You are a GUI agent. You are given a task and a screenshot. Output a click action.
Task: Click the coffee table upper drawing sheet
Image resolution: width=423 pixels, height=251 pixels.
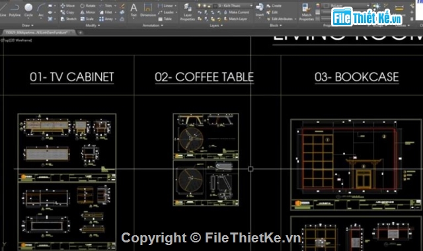pyautogui.click(x=206, y=137)
